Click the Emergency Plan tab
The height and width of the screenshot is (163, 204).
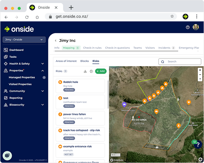coord(189,48)
